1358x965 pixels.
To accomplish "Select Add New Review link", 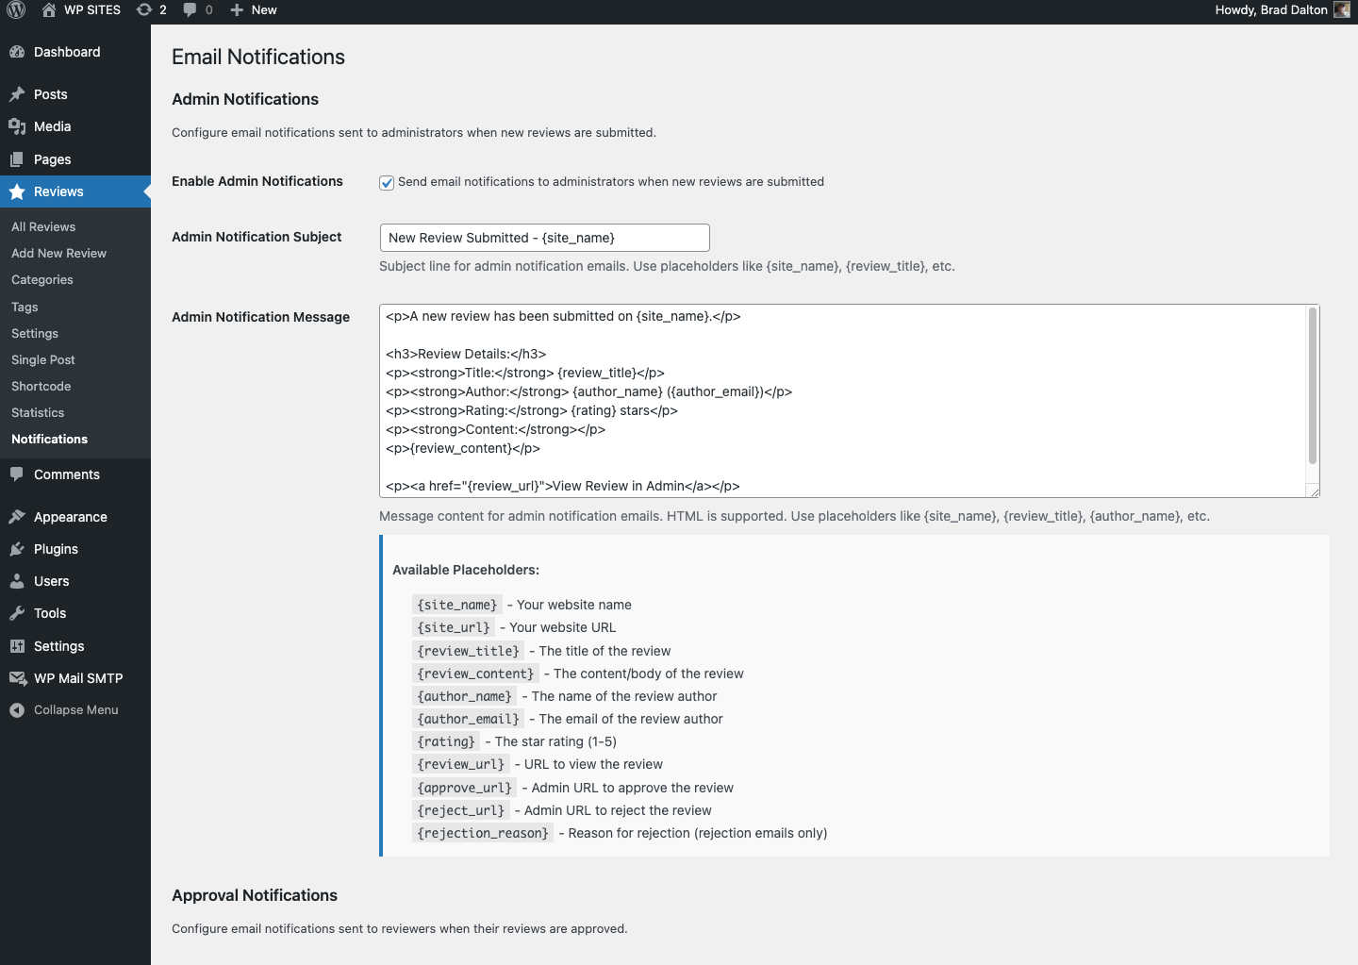I will pyautogui.click(x=58, y=254).
